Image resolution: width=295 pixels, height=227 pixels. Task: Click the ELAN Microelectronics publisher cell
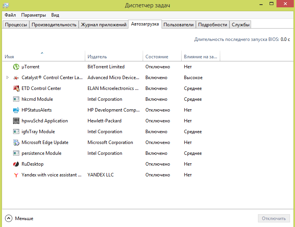coord(113,88)
